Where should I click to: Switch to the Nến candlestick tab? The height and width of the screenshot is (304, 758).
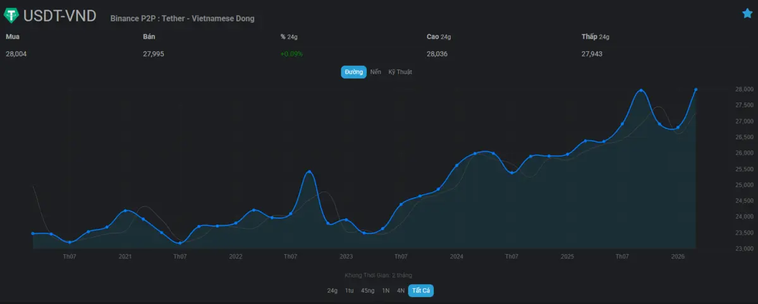click(376, 72)
